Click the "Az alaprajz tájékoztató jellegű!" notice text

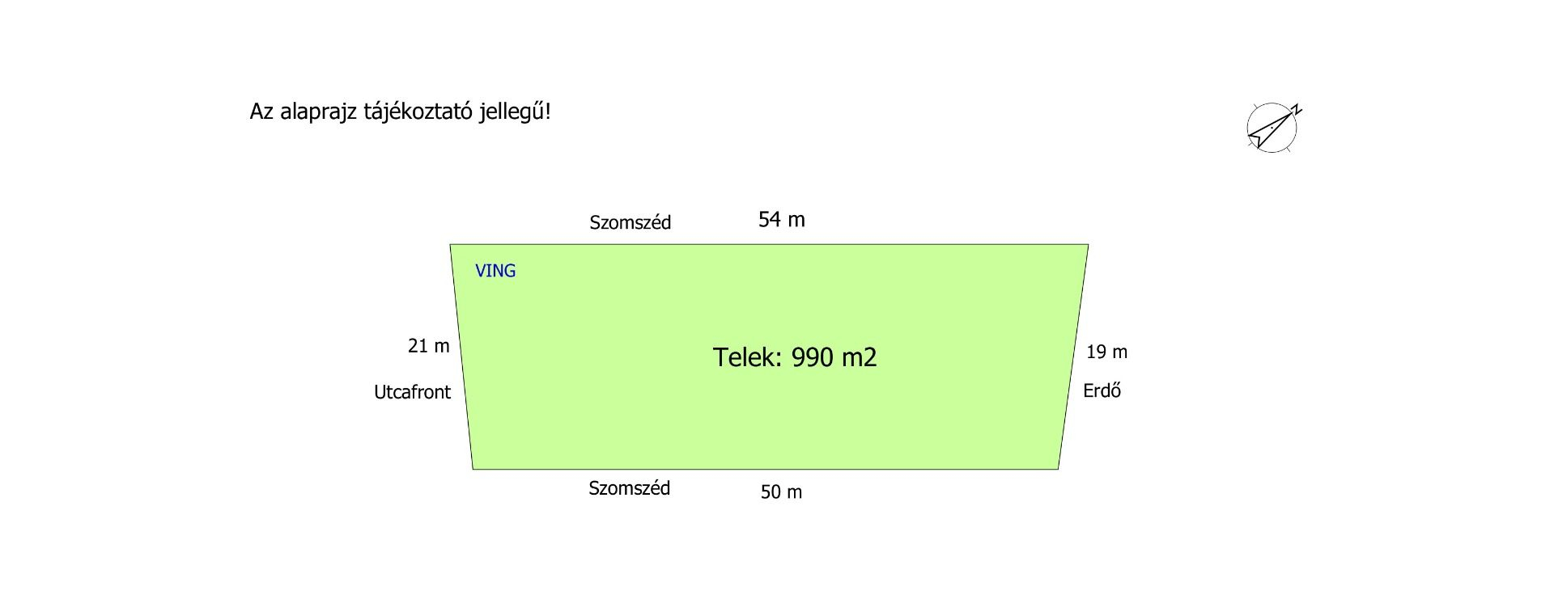click(400, 112)
